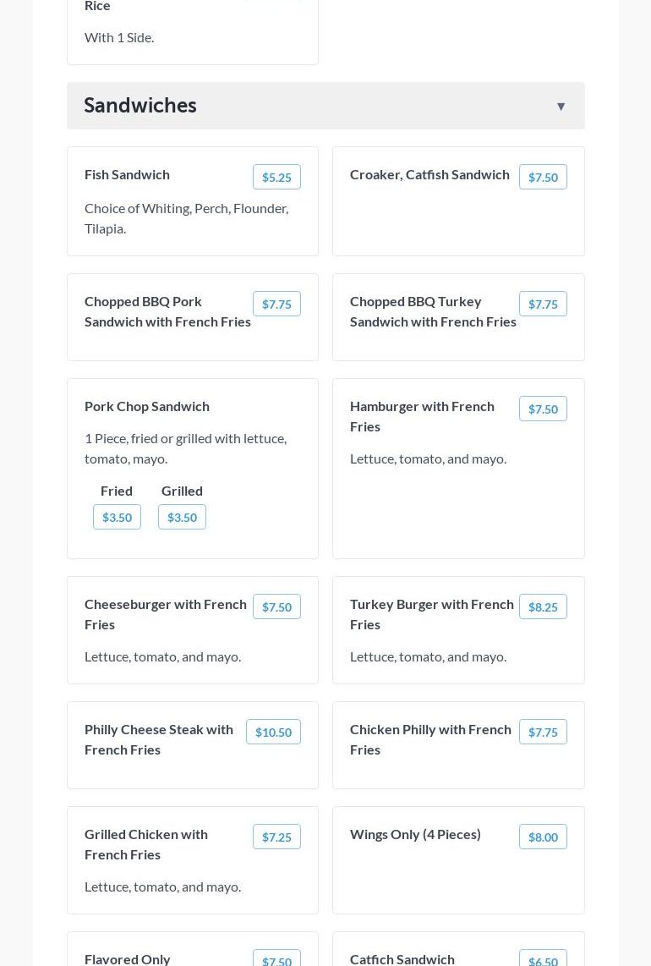Choose Grilled Pork Chop Sandwich $3.50

pyautogui.click(x=182, y=517)
